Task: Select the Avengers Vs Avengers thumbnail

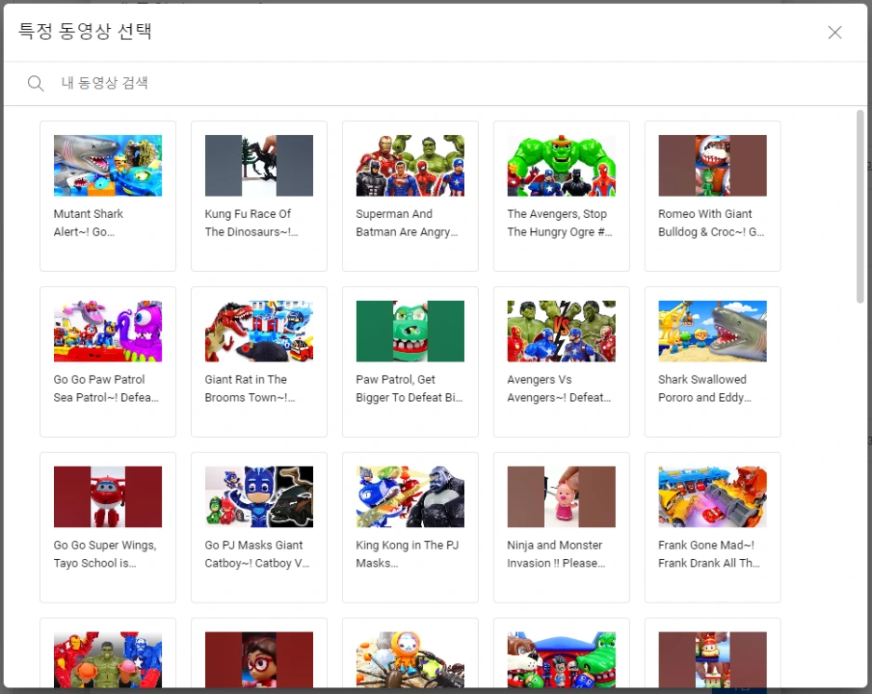Action: pyautogui.click(x=562, y=332)
